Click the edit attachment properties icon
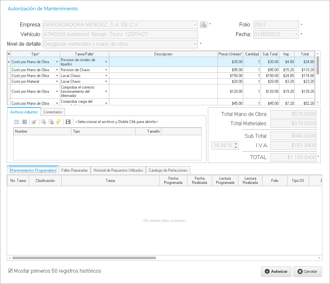This screenshot has width=330, height=284. point(34,122)
